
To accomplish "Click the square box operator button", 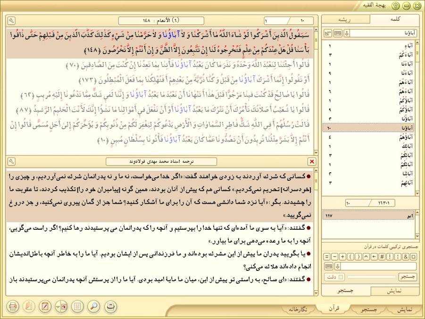I will 413,257.
